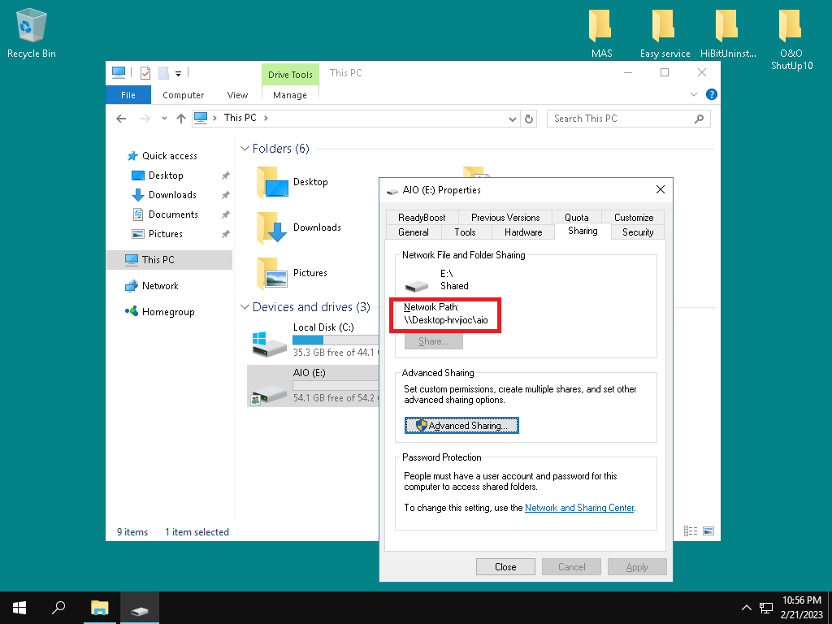
Task: Click the Properties icon in quick access toolbar
Action: [146, 73]
